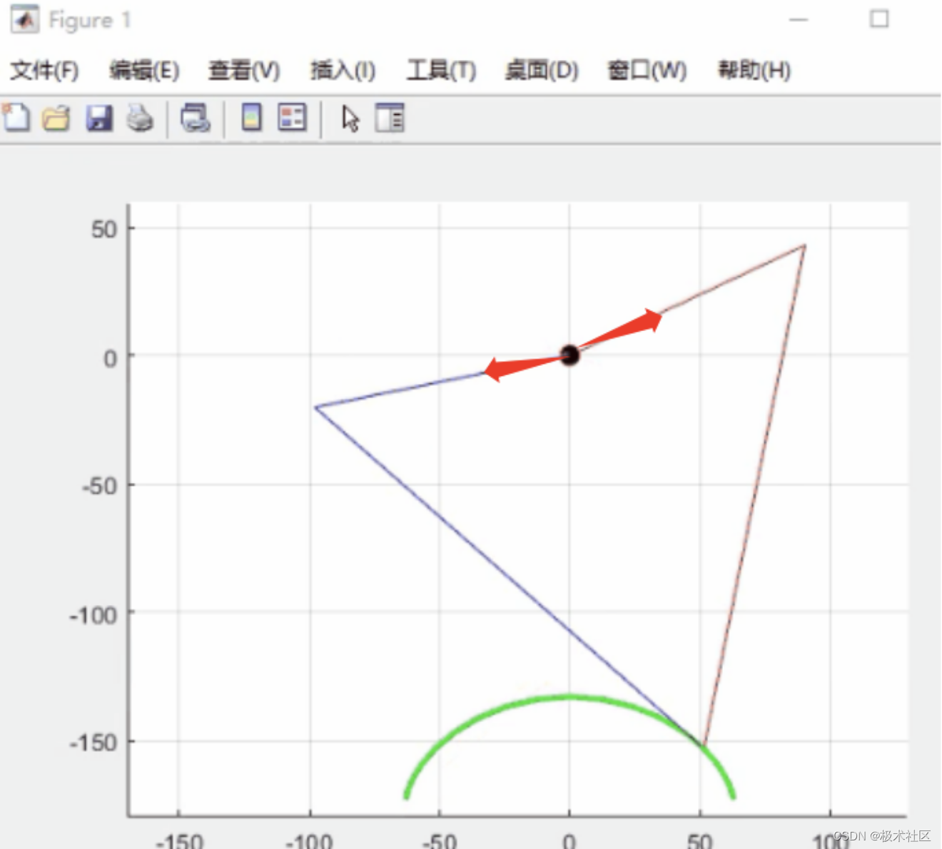
Task: Open the 文件(F) menu
Action: (44, 71)
